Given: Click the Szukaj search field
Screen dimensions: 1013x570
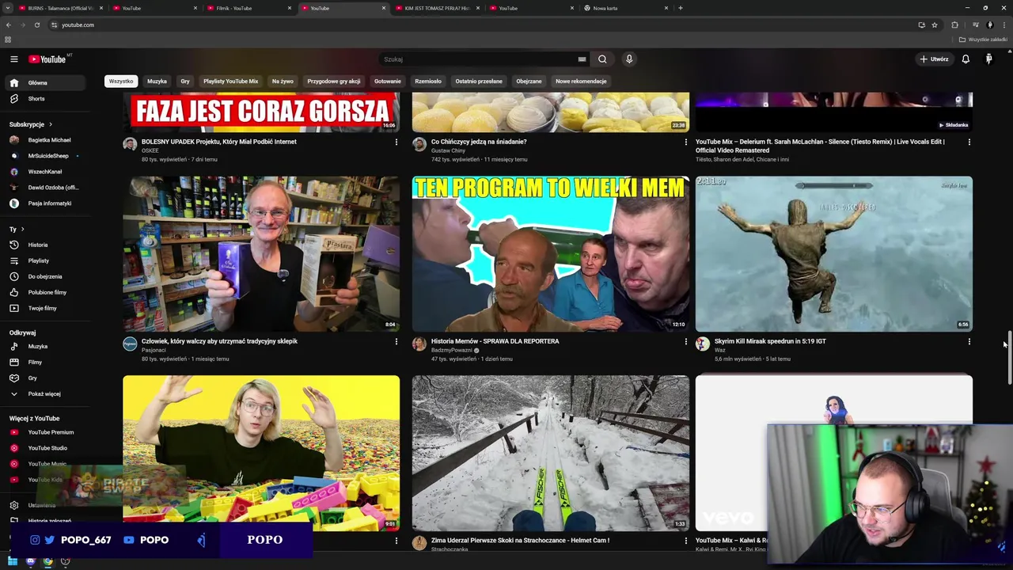Looking at the screenshot, I should [x=479, y=59].
